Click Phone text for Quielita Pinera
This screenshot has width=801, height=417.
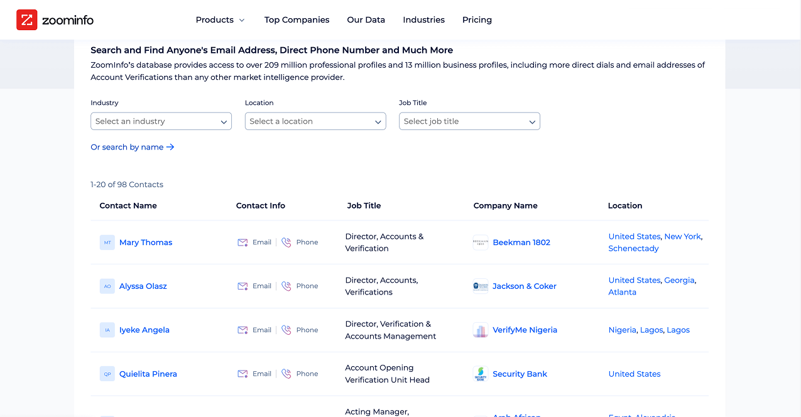pyautogui.click(x=307, y=374)
